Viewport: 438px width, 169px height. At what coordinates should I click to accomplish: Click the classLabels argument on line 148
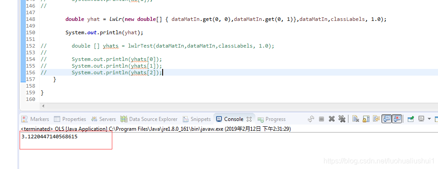tap(348, 19)
